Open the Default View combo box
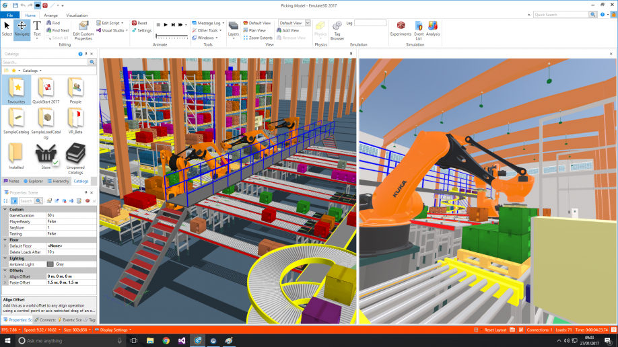The image size is (618, 347). [x=294, y=24]
